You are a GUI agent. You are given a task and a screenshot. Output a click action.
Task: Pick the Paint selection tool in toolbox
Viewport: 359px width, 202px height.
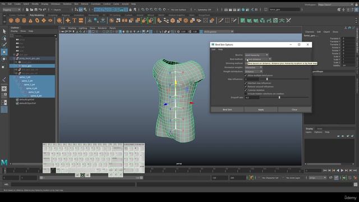pyautogui.click(x=4, y=45)
